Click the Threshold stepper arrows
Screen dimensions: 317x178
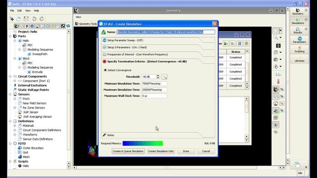click(158, 77)
